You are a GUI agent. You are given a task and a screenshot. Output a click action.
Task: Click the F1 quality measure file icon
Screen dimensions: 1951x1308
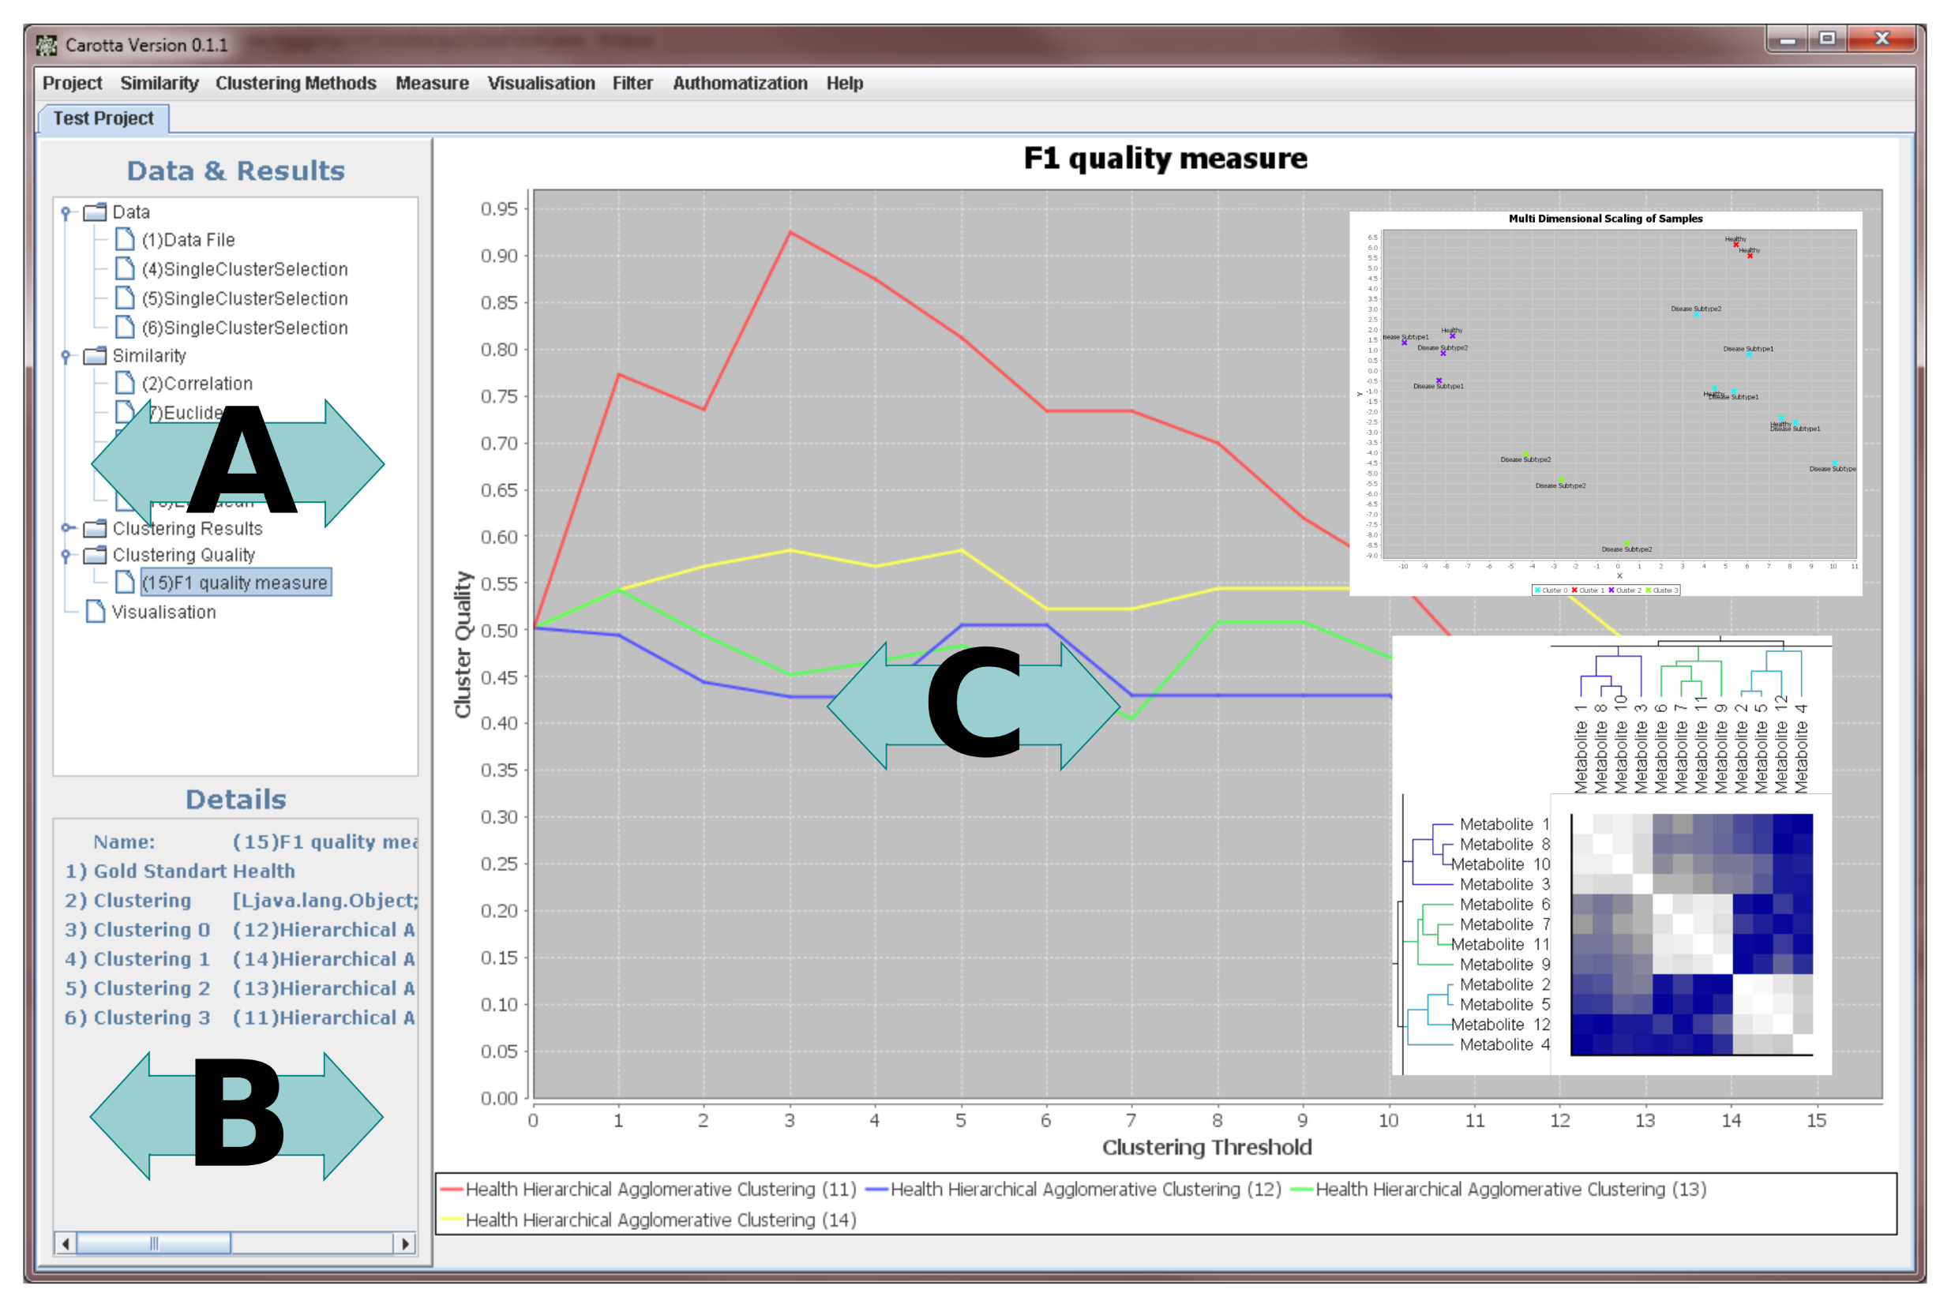click(124, 583)
